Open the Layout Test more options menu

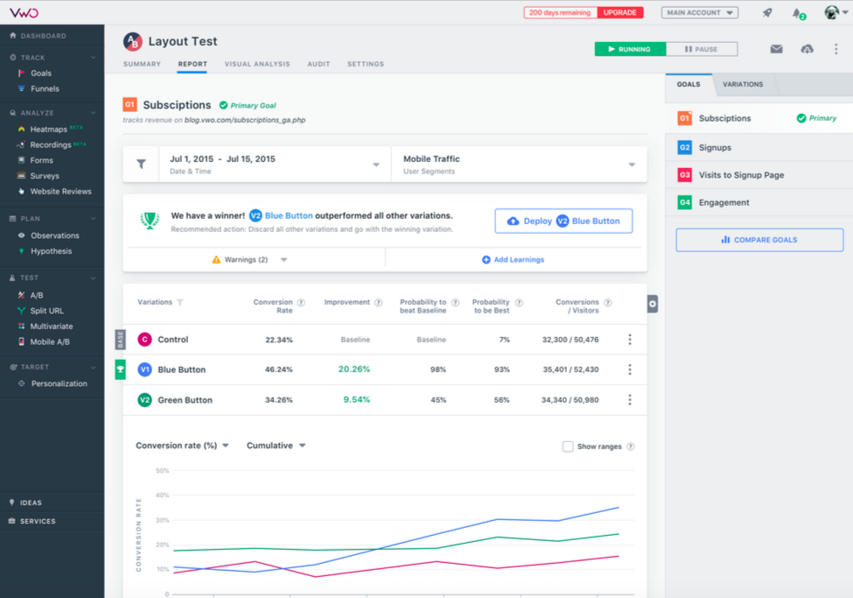pos(836,49)
